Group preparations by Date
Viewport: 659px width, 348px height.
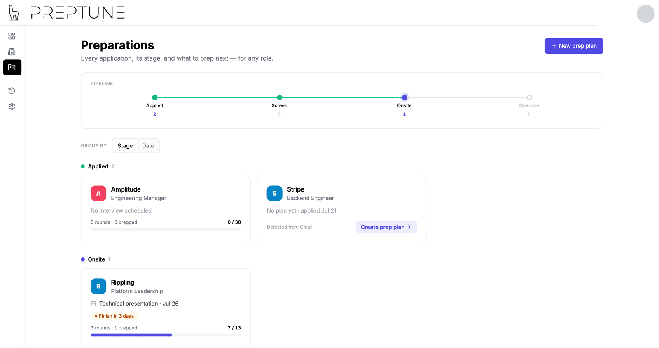tap(148, 146)
